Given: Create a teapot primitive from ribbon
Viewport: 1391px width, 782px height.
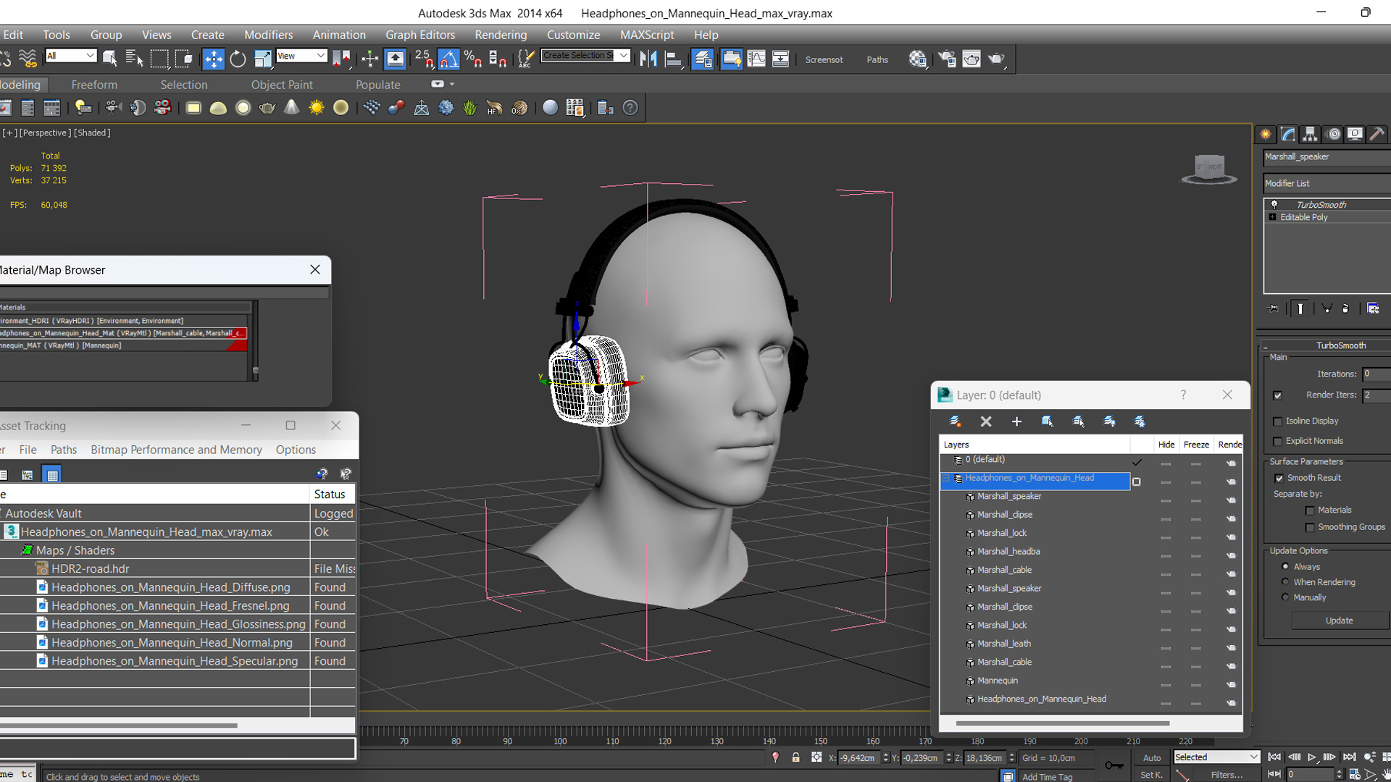Looking at the screenshot, I should pyautogui.click(x=267, y=108).
